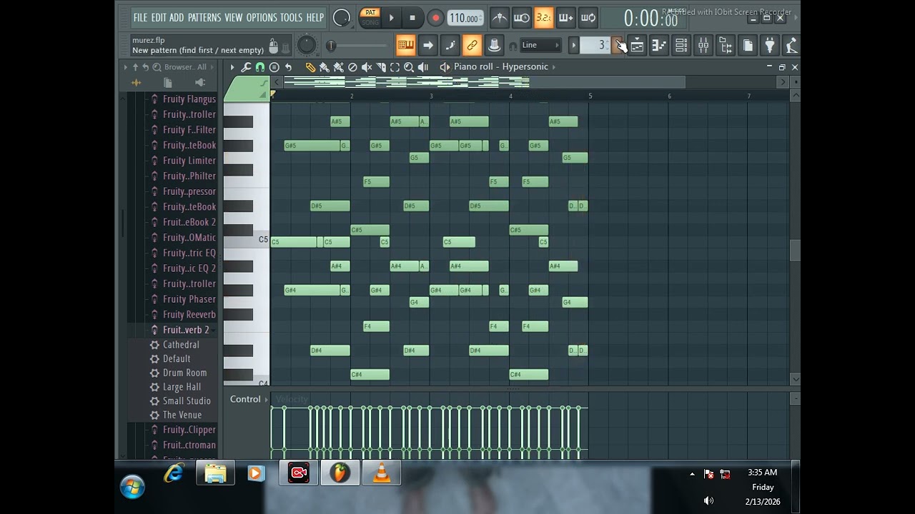Open the Hypersonic target channel arrow

click(553, 67)
